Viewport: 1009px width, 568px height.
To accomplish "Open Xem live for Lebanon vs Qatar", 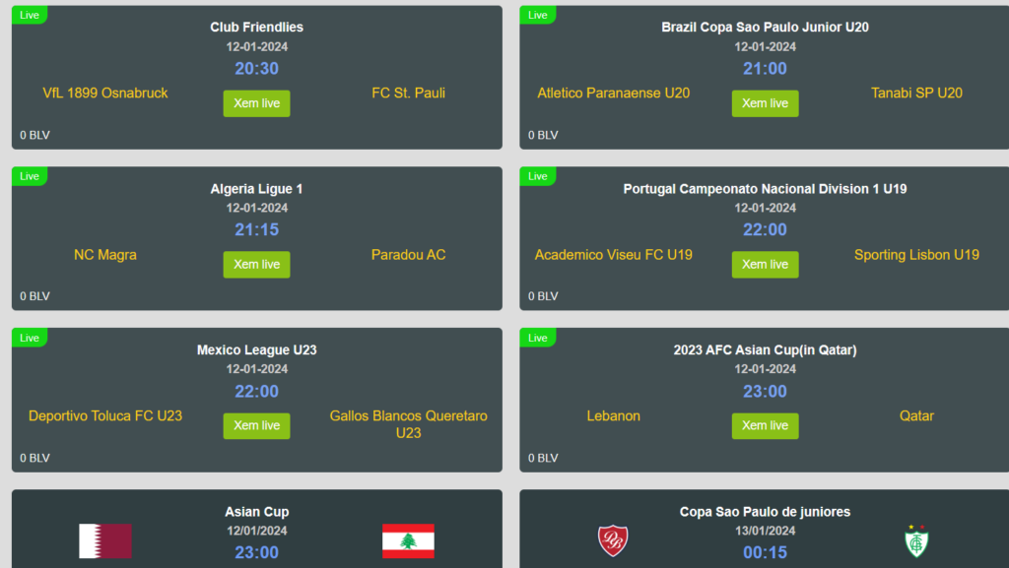I will point(765,426).
